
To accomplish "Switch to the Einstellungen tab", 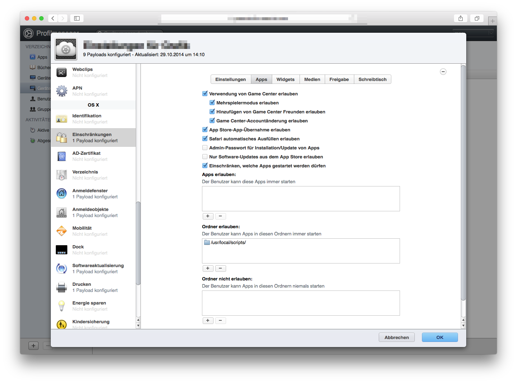I will click(230, 80).
